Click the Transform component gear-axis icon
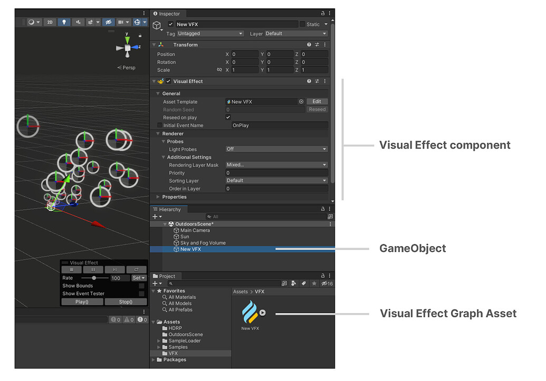The image size is (546, 381). pyautogui.click(x=161, y=44)
